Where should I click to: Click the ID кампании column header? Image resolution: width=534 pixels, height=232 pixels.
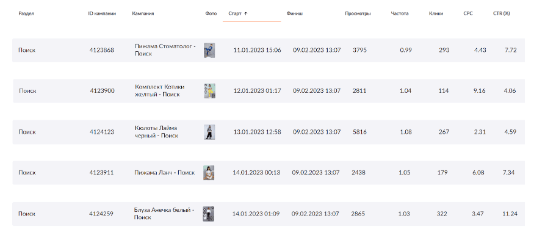pyautogui.click(x=102, y=13)
